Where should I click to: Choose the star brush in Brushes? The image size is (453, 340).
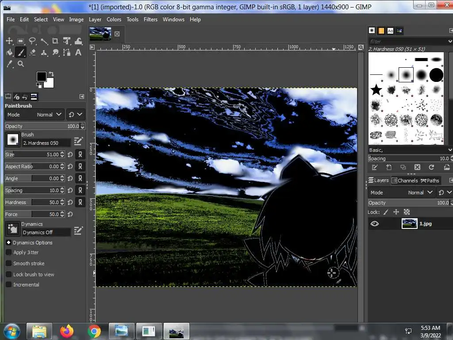[376, 90]
